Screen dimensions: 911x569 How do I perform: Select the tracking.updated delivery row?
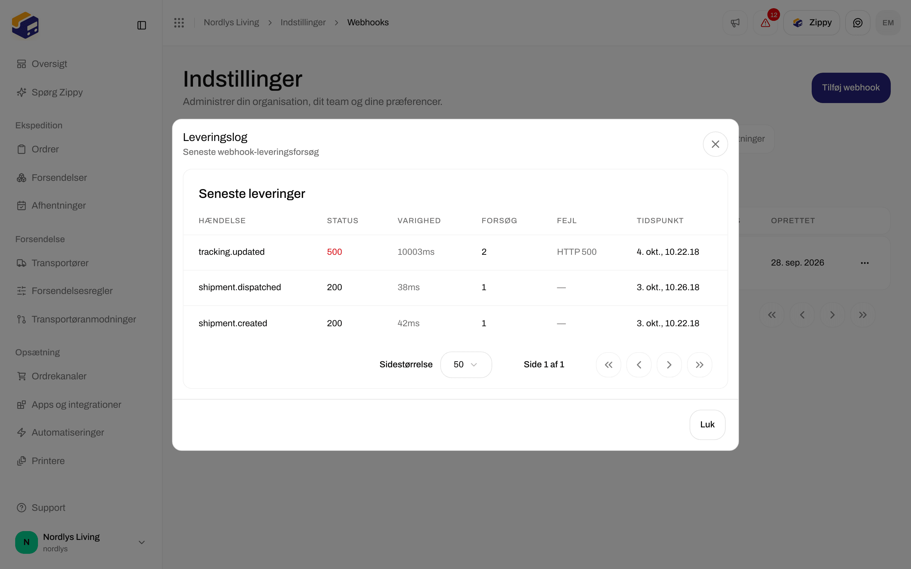click(x=455, y=252)
